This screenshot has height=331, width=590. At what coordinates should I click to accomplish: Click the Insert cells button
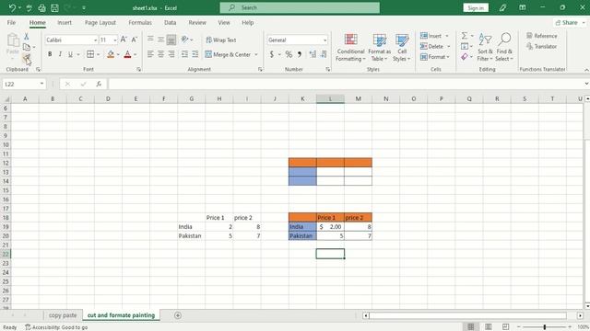(x=434, y=36)
